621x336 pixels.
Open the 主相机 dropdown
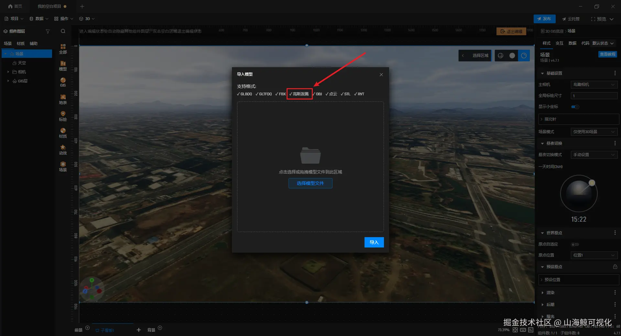coord(594,85)
